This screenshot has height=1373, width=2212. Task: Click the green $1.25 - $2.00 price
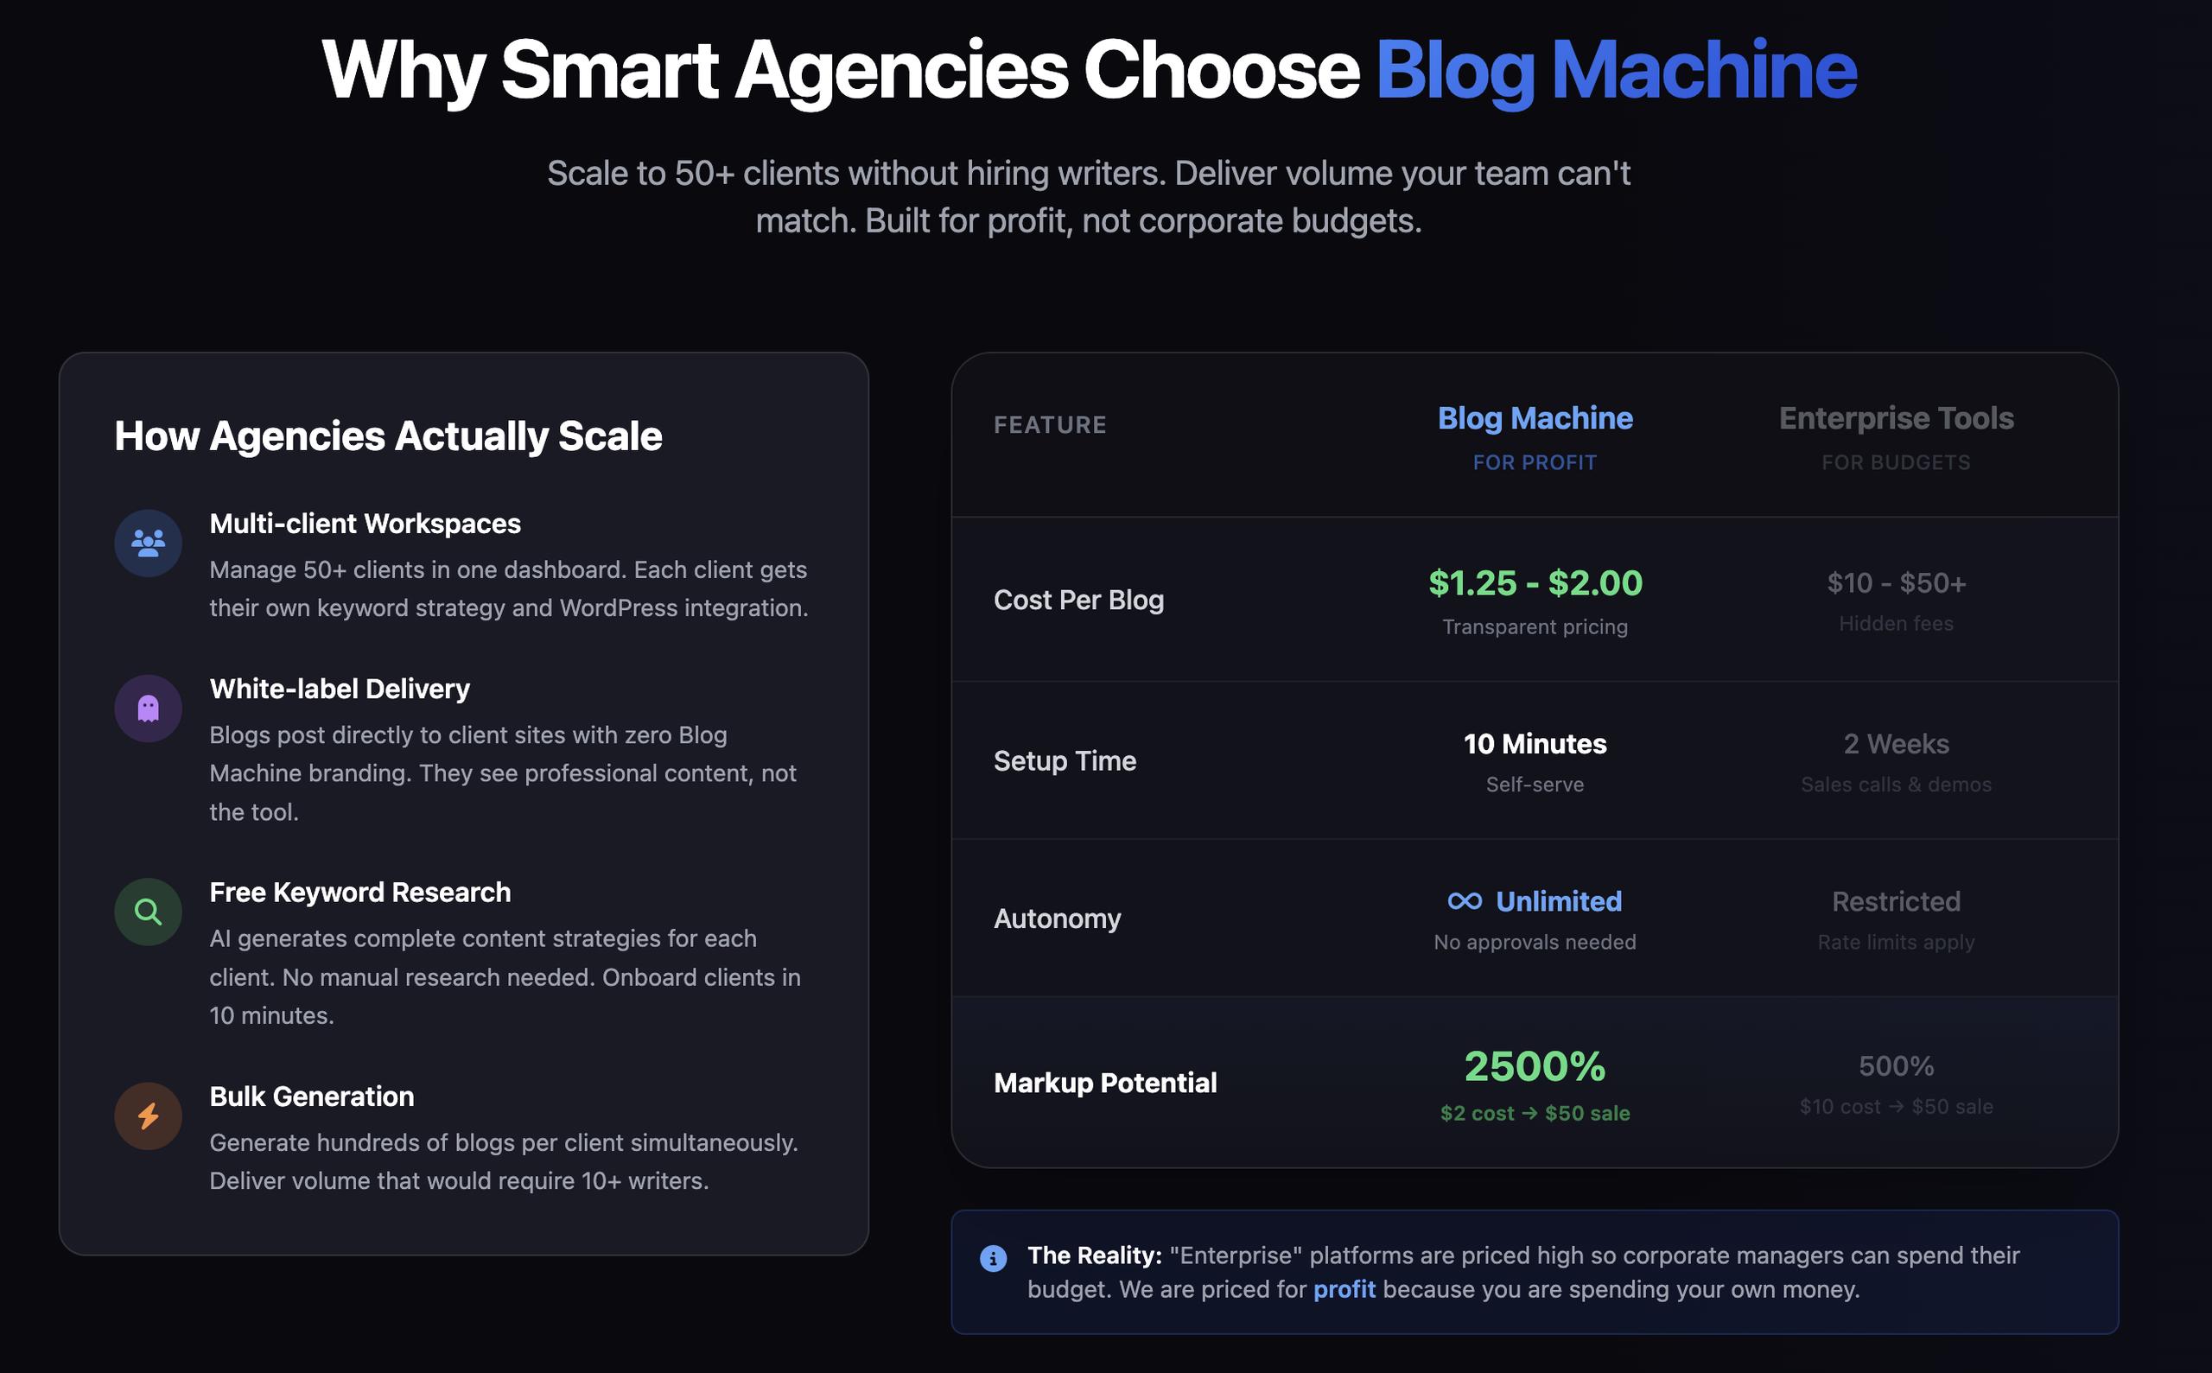pos(1535,583)
